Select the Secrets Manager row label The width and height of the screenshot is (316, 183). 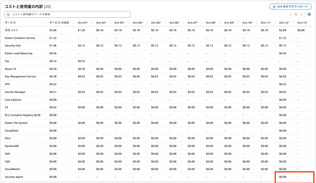15,92
